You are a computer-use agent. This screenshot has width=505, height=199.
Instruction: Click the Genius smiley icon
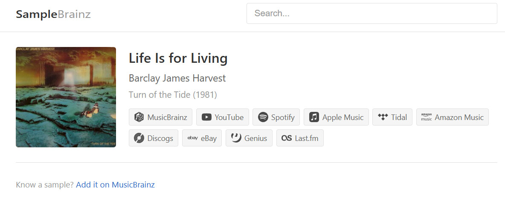click(236, 138)
